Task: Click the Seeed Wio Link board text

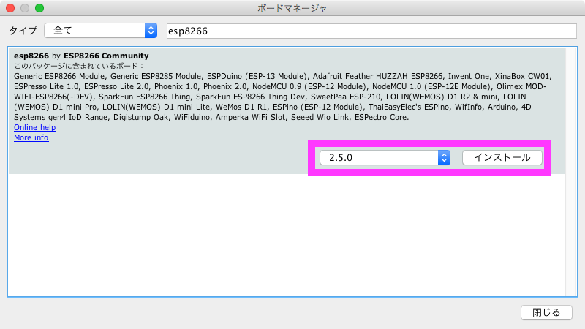Action: click(320, 118)
